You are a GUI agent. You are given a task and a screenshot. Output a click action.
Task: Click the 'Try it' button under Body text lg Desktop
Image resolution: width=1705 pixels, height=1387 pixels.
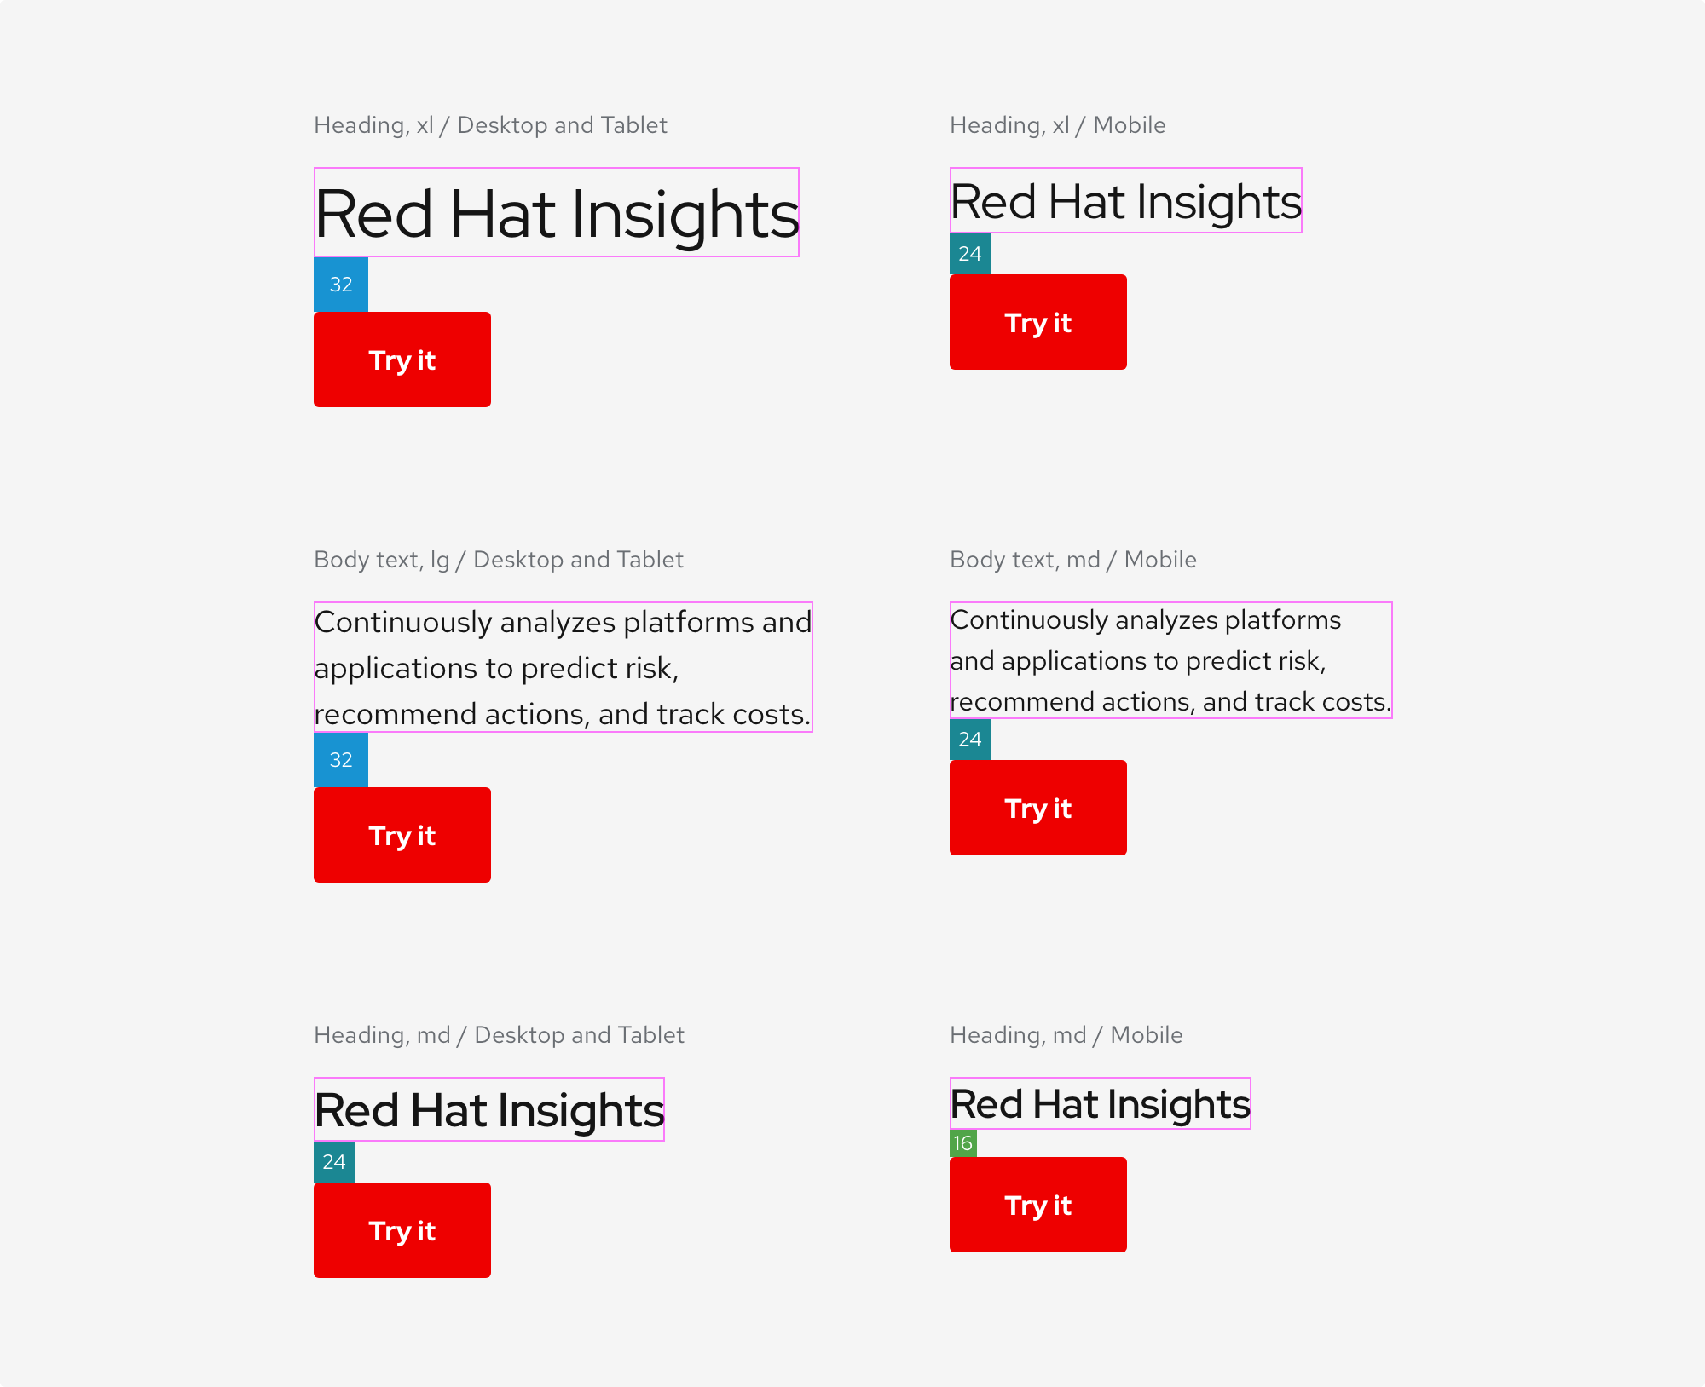click(x=402, y=833)
